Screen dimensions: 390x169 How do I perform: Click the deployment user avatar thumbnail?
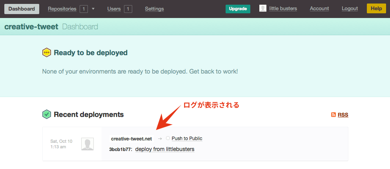point(87,144)
